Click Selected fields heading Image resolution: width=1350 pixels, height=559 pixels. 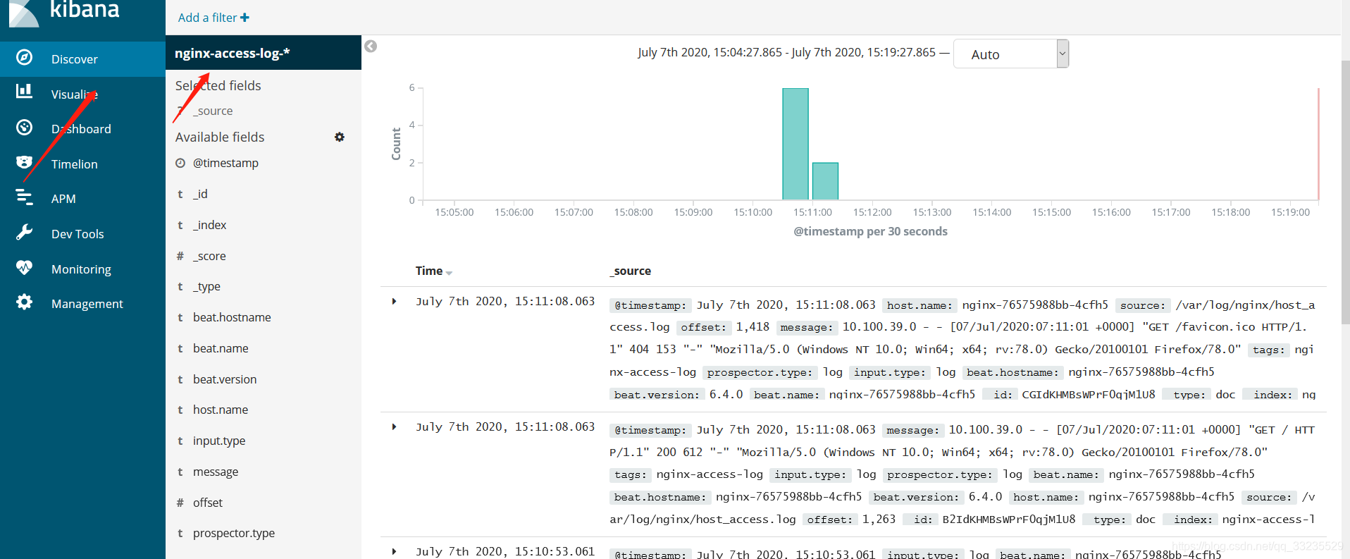pos(218,85)
